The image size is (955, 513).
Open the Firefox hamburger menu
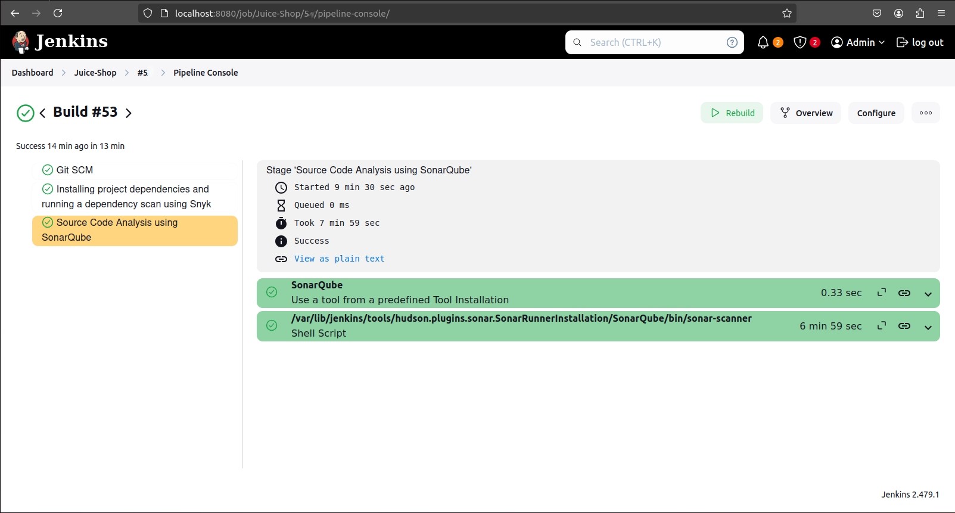tap(941, 13)
